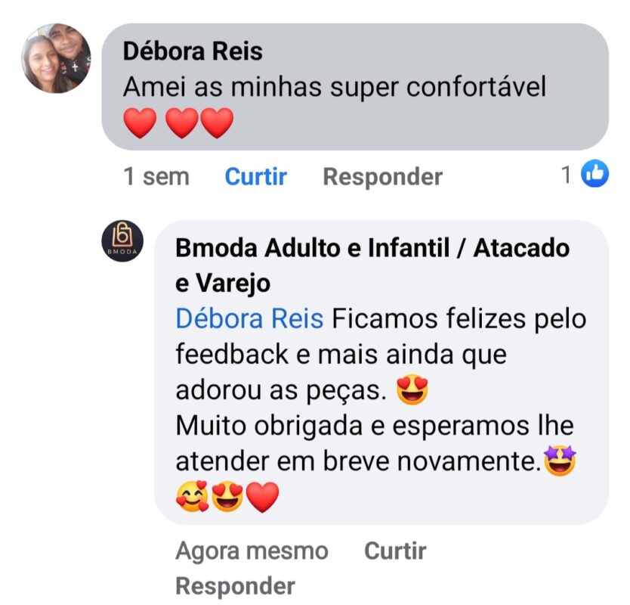Click the Bmoda logo avatar
This screenshot has height=605, width=630.
(x=122, y=241)
